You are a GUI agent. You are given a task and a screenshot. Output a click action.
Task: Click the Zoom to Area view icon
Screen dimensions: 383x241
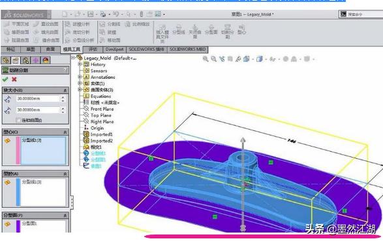pos(213,59)
